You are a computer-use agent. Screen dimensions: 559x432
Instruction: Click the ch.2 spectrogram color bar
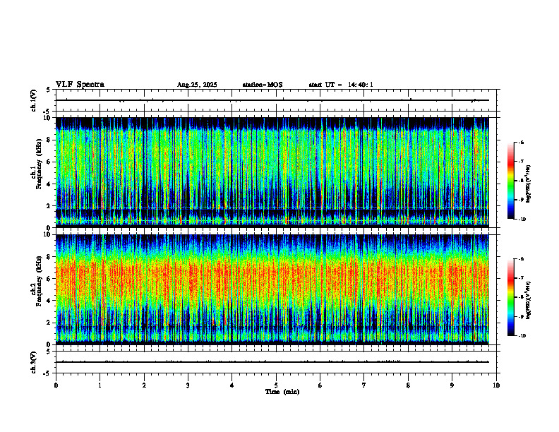[510, 297]
